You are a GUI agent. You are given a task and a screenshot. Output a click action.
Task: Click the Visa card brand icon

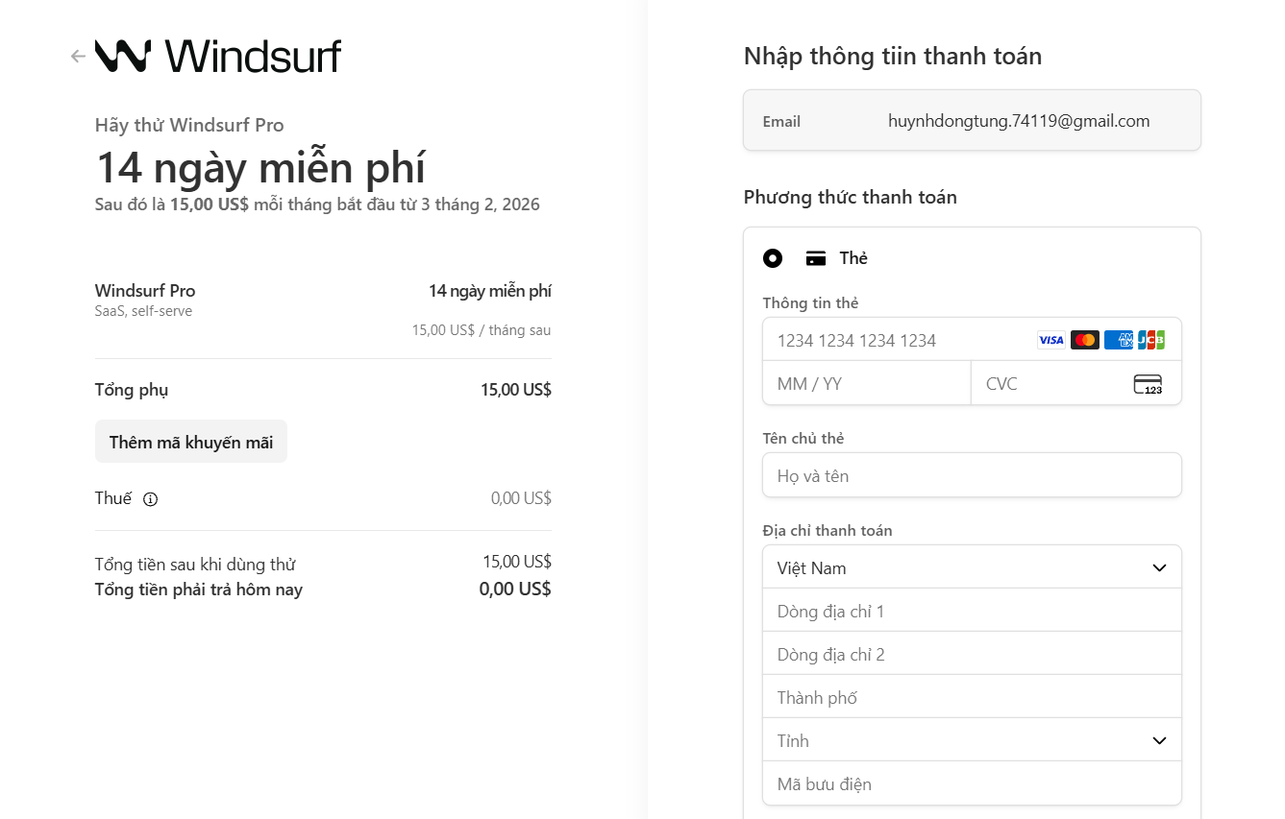click(1050, 339)
